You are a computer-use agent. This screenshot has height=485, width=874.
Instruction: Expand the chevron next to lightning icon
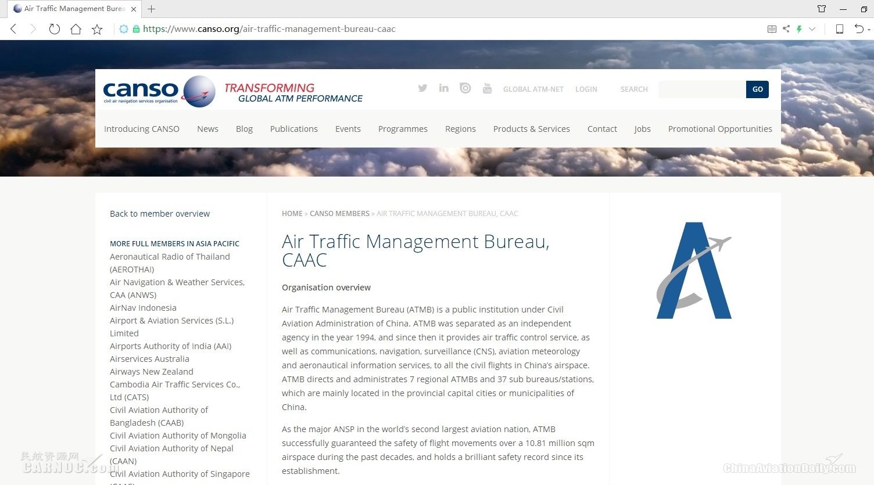[812, 29]
